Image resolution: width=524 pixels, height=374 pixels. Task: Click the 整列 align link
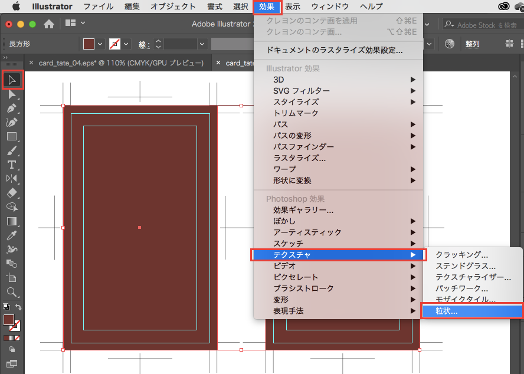[472, 44]
